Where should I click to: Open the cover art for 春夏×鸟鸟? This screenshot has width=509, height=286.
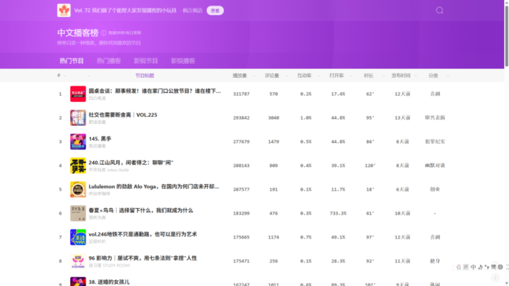click(78, 213)
